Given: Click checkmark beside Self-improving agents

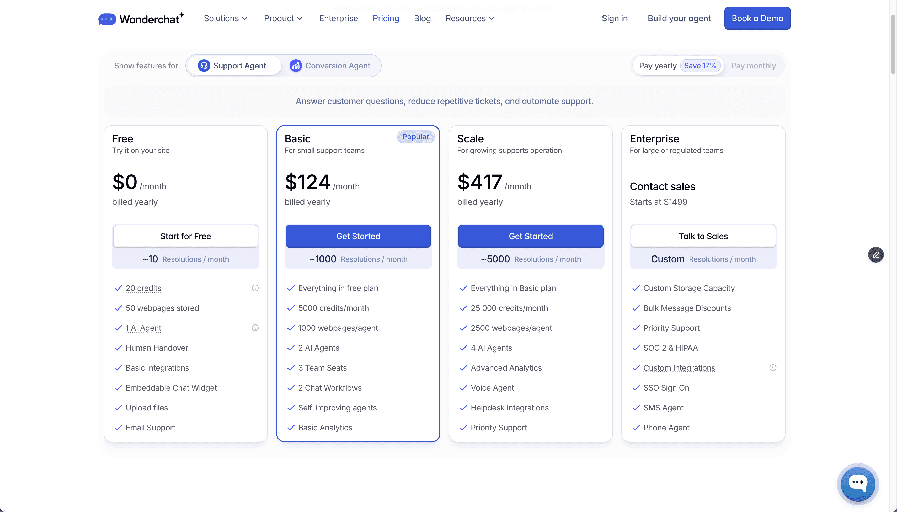Looking at the screenshot, I should click(291, 408).
